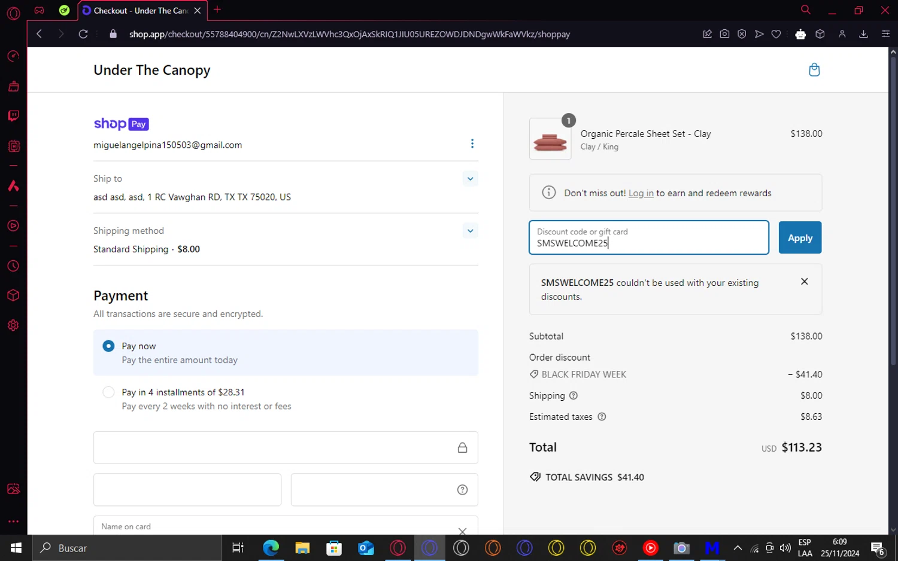
Task: Open the Shop Pay account three-dots menu
Action: point(472,144)
